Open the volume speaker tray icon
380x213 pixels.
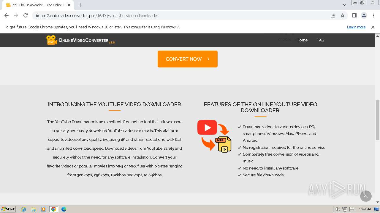(x=337, y=209)
